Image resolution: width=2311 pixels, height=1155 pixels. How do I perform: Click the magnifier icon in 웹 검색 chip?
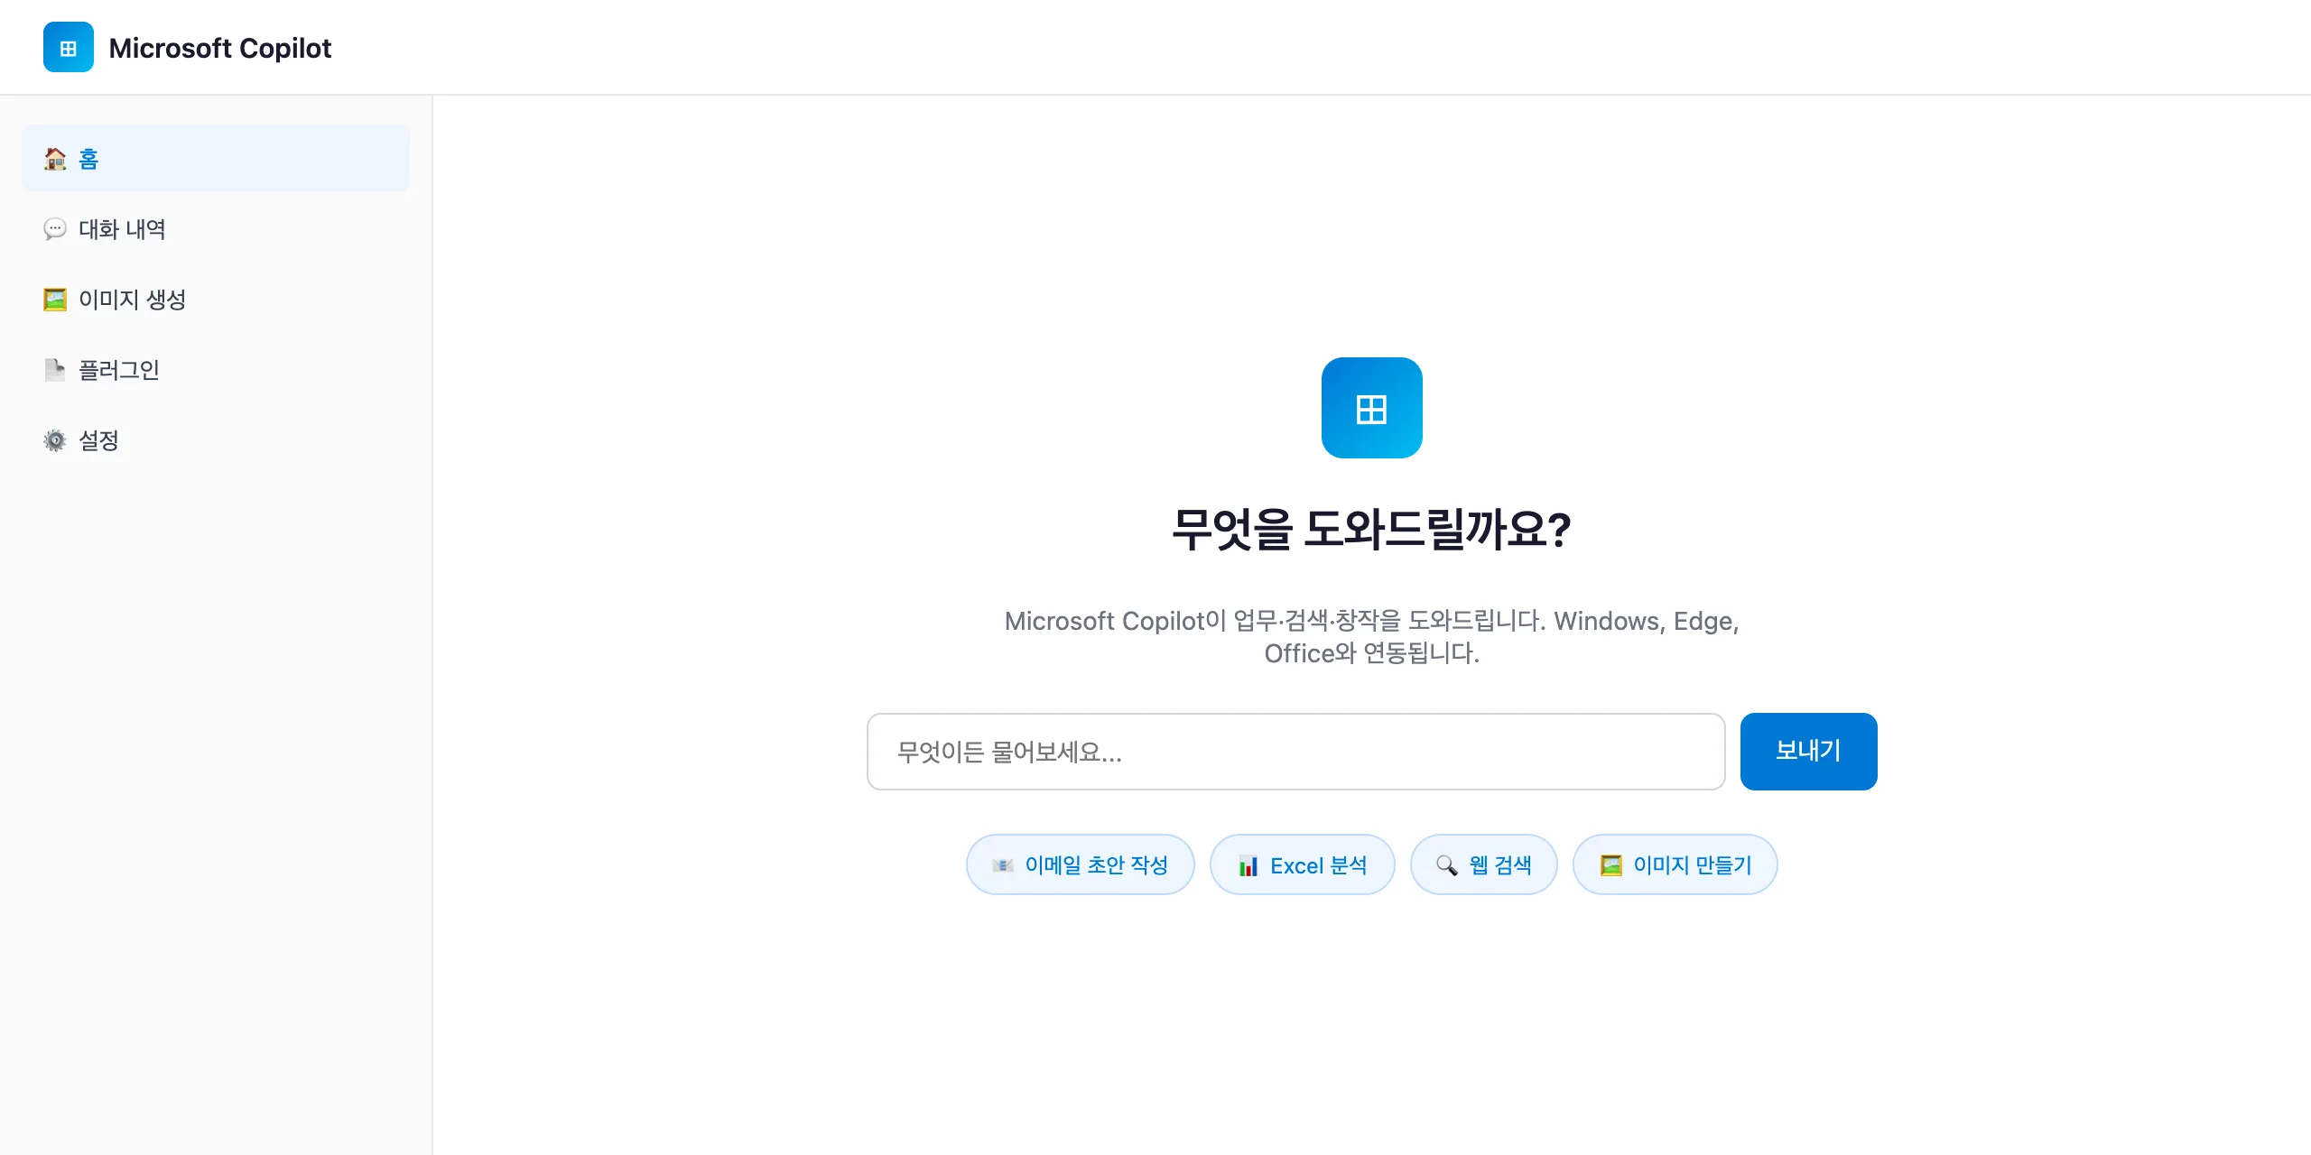[x=1447, y=865]
